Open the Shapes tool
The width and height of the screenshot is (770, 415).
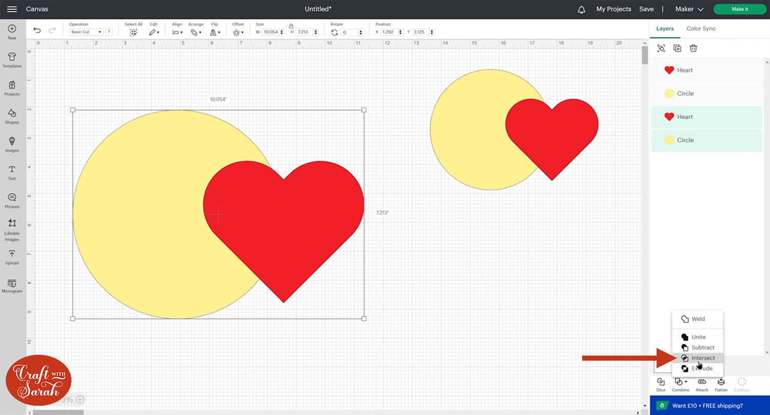point(12,116)
